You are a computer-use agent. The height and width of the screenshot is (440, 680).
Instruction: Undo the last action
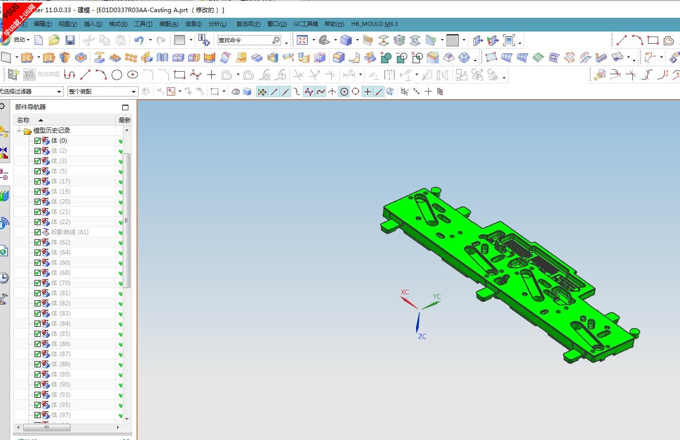[139, 40]
